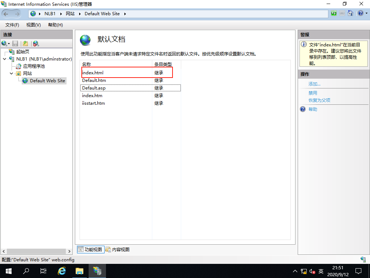
Task: Click right arrow of connections scrollbar
Action: (69, 251)
